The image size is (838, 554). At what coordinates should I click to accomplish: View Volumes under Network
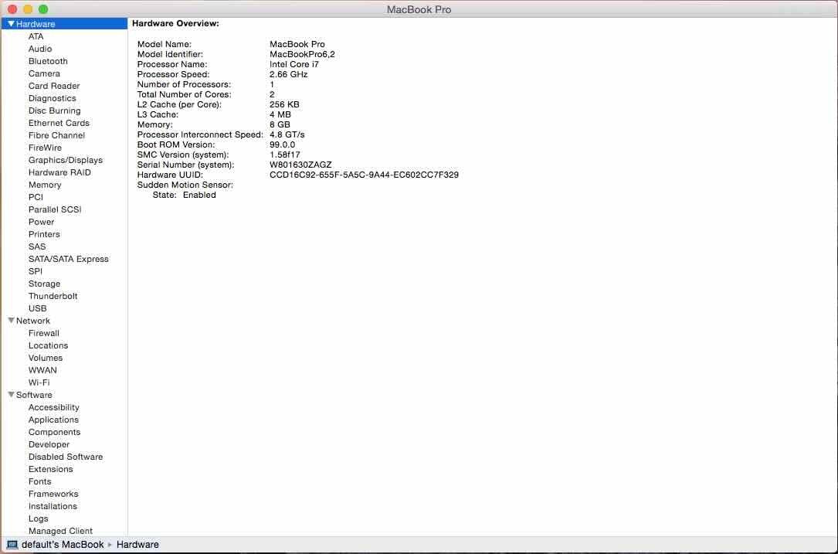[x=46, y=358]
